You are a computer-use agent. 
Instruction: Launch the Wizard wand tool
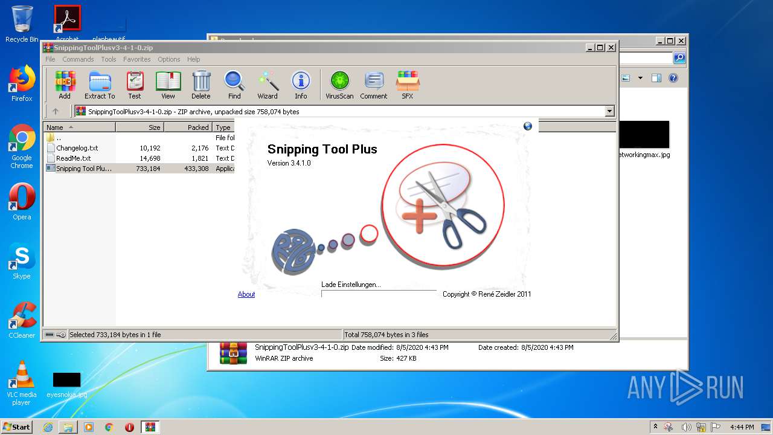(268, 85)
